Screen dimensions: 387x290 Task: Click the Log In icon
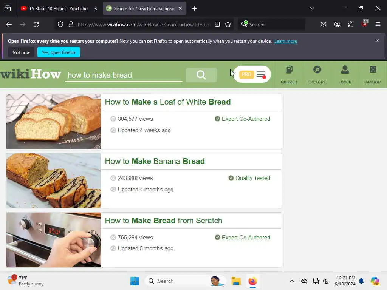(345, 75)
